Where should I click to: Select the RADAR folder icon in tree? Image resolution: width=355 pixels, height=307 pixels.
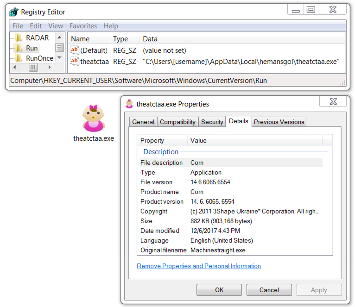[x=19, y=38]
